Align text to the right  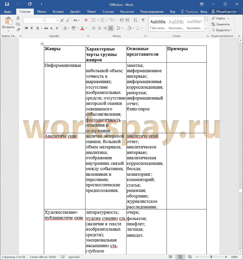[105, 28]
